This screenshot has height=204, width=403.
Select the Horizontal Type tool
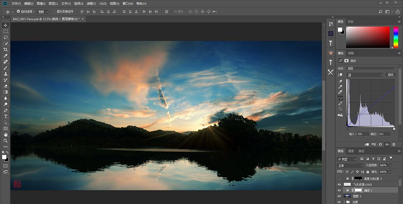[x=5, y=117]
